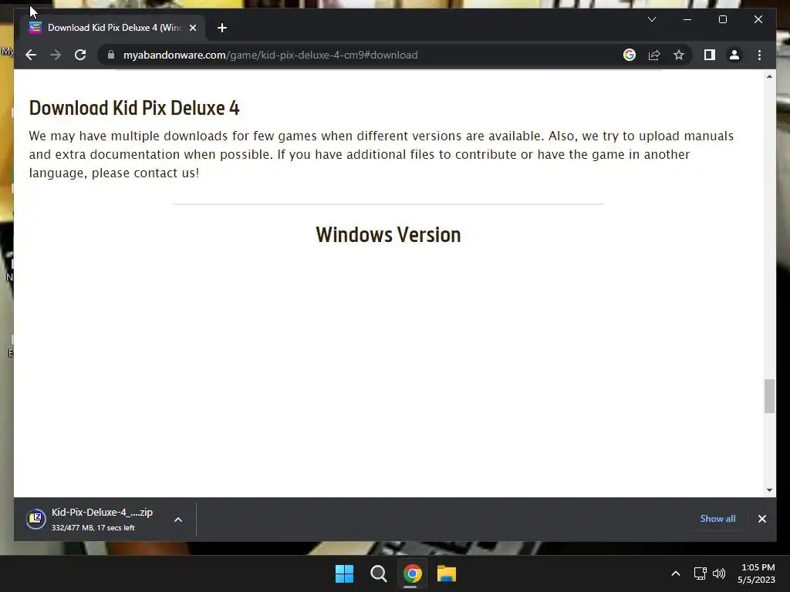
Task: Maximize the Chrome window
Action: 722,19
